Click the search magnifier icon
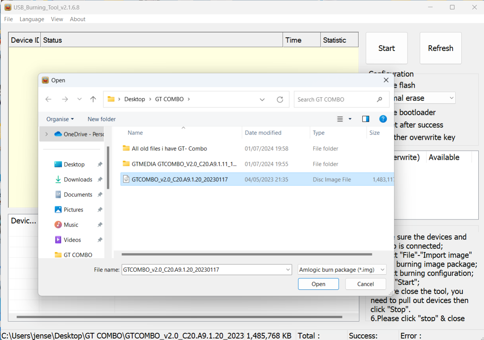 380,99
